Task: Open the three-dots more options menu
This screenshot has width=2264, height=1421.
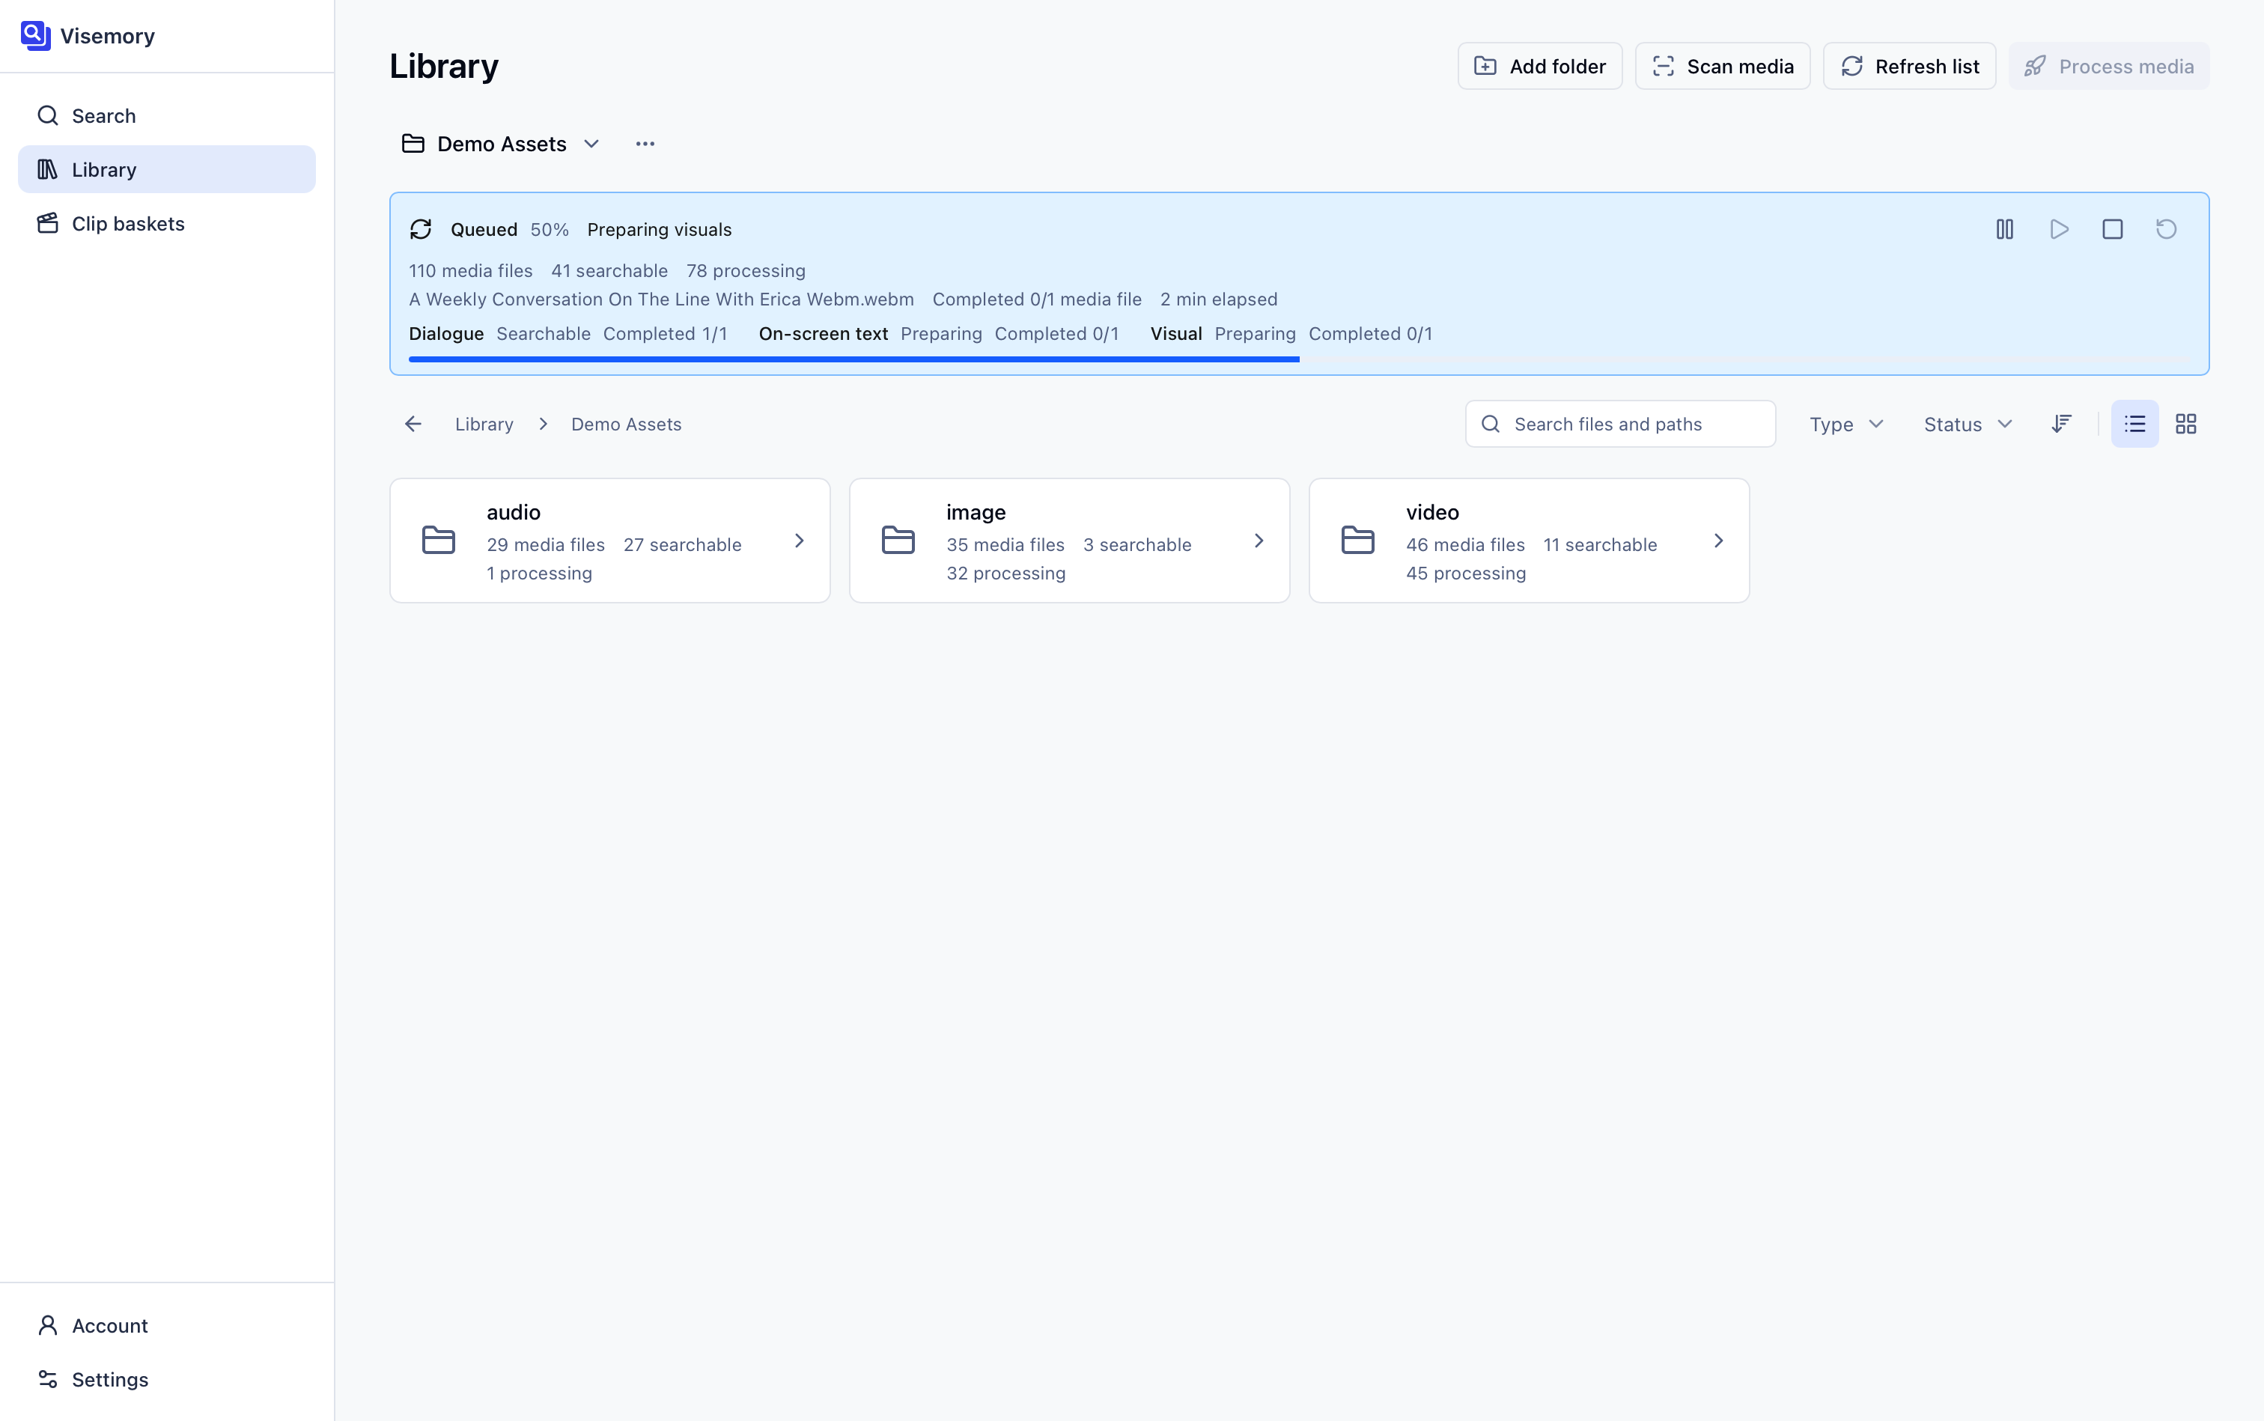Action: pos(645,144)
